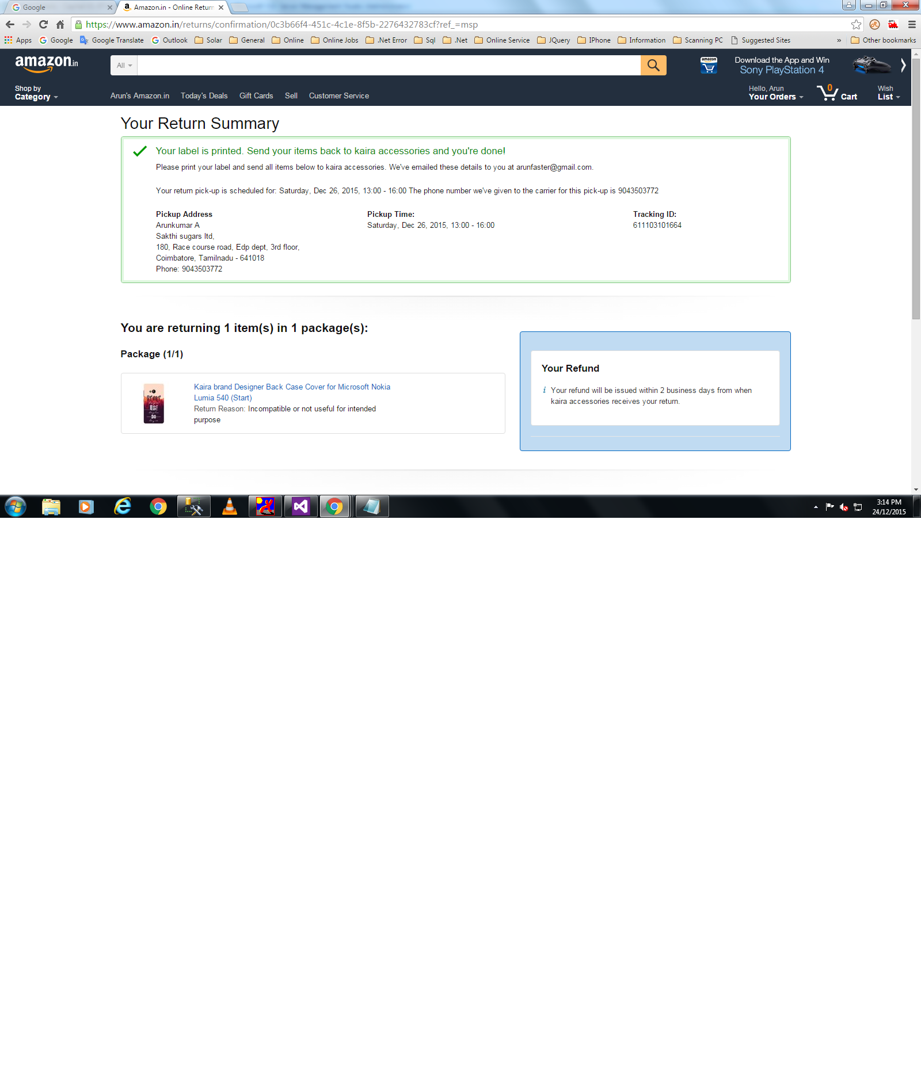This screenshot has height=1073, width=921.
Task: Open Action Center flag tray icon
Action: (x=829, y=507)
